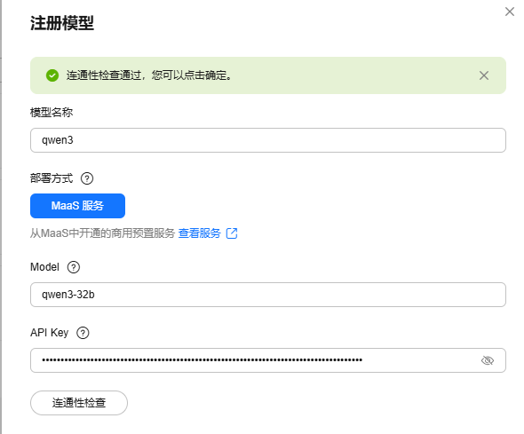
Task: Click the API Key field label
Action: (50, 333)
